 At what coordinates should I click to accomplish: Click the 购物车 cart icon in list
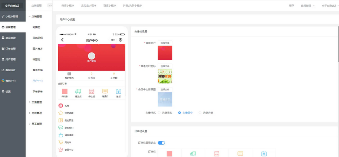click(x=60, y=142)
